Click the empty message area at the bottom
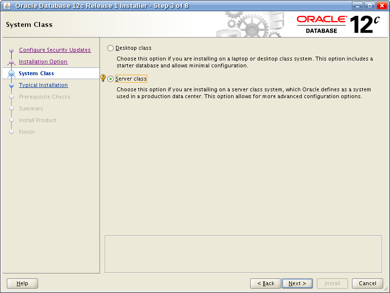This screenshot has width=390, height=293. pos(243,254)
